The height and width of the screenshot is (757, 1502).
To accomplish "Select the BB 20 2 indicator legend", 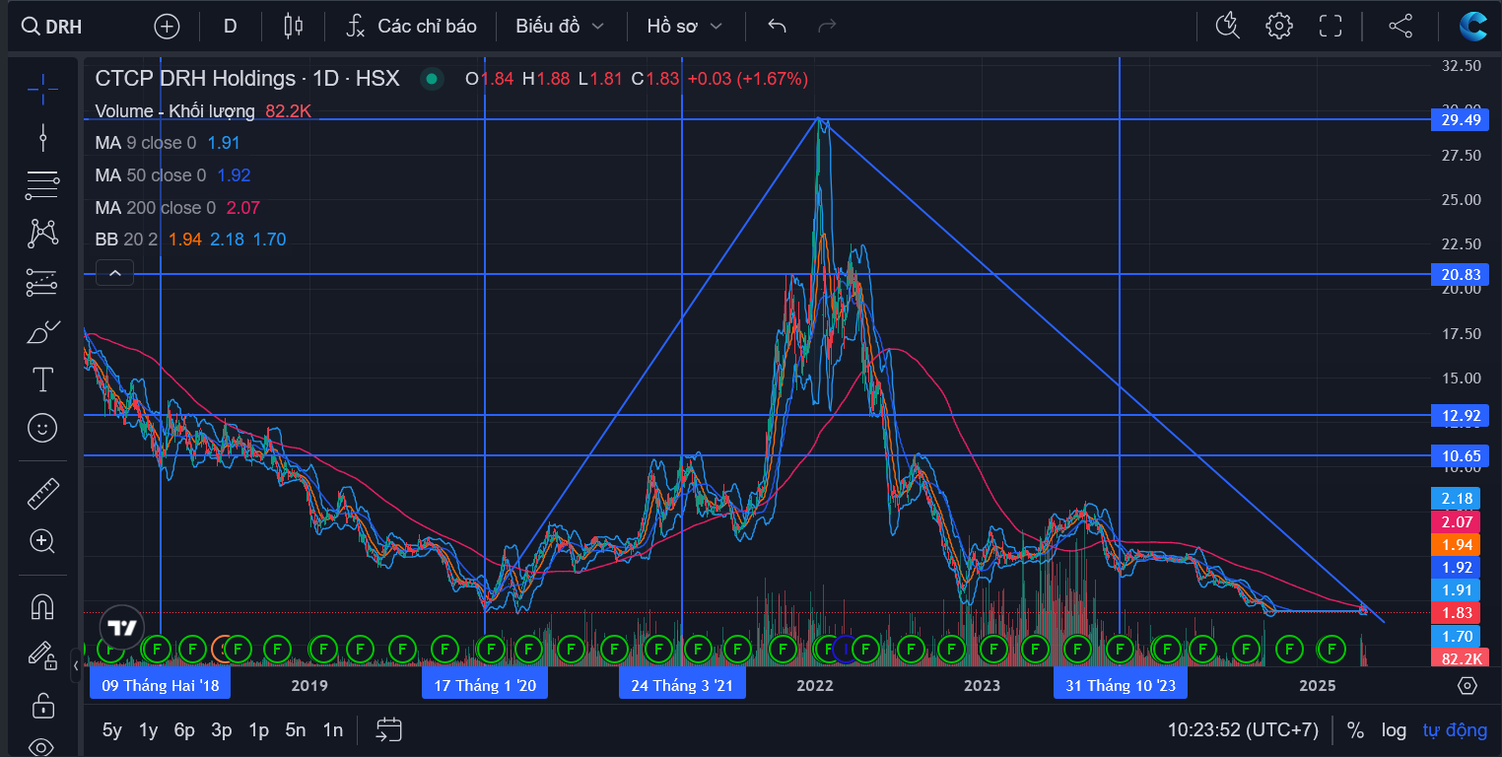I will [x=125, y=240].
